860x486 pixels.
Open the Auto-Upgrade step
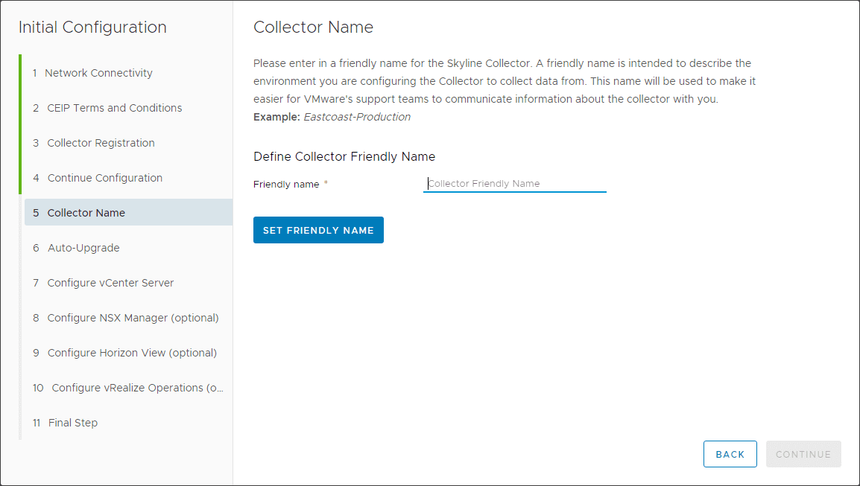coord(83,248)
